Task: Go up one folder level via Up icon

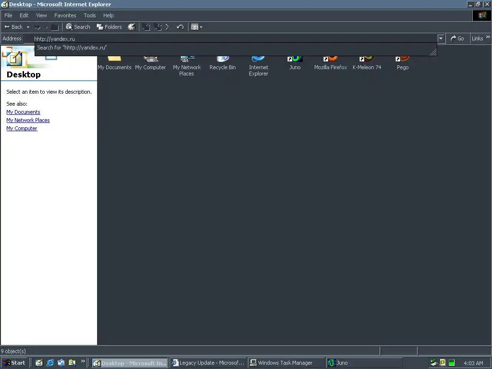Action: (x=55, y=27)
